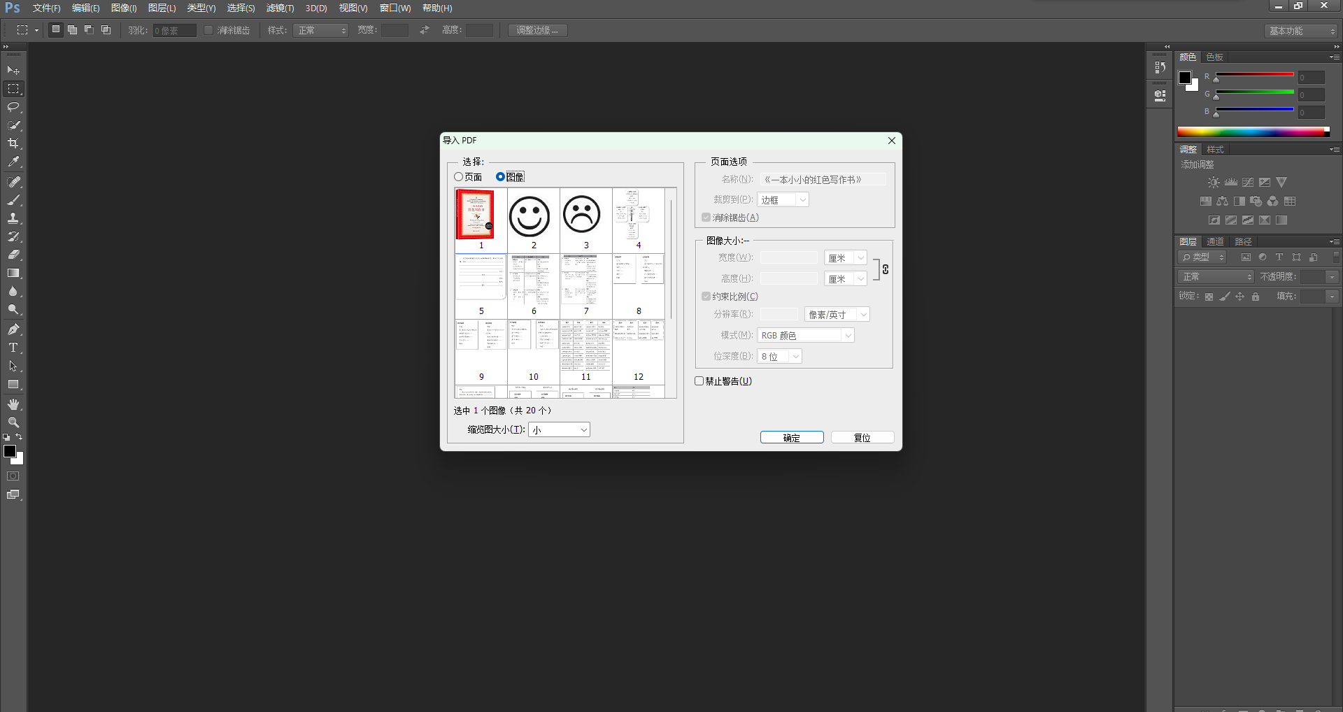Screen dimensions: 1343x712
Task: Switch to the 色板 tab
Action: [1215, 57]
